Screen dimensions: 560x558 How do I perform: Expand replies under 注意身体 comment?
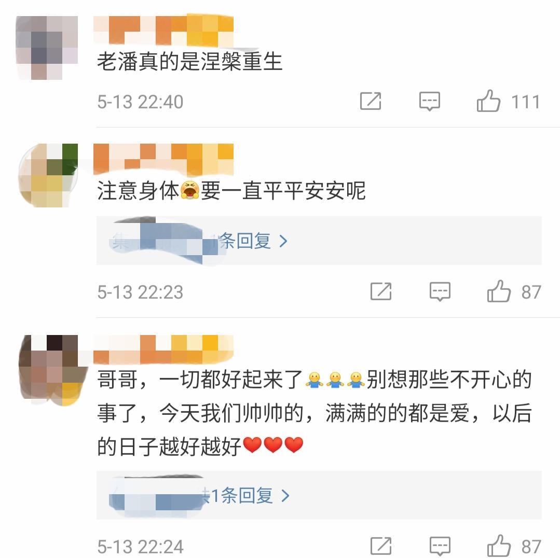[x=319, y=241]
